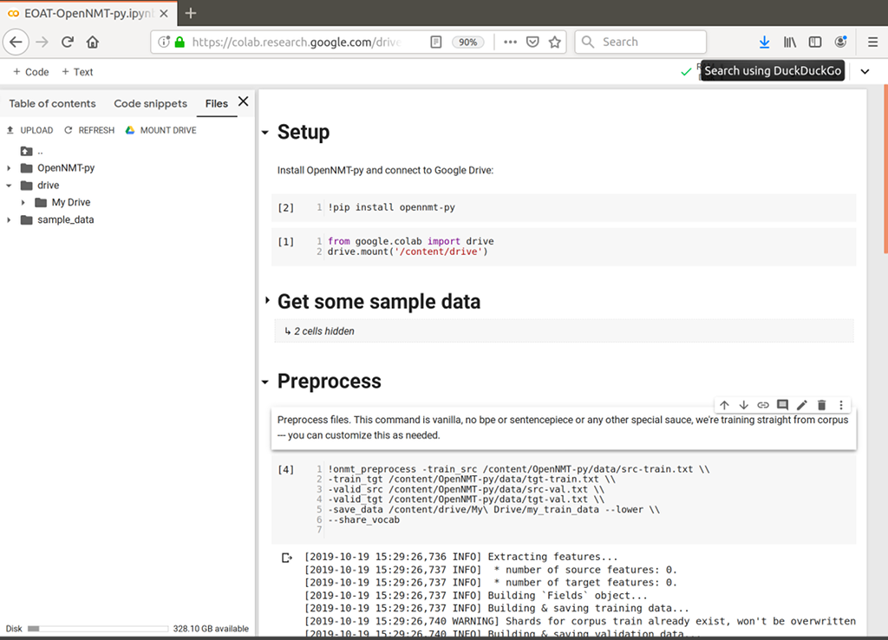The image size is (888, 640).
Task: Open the browser home page icon
Action: click(93, 42)
